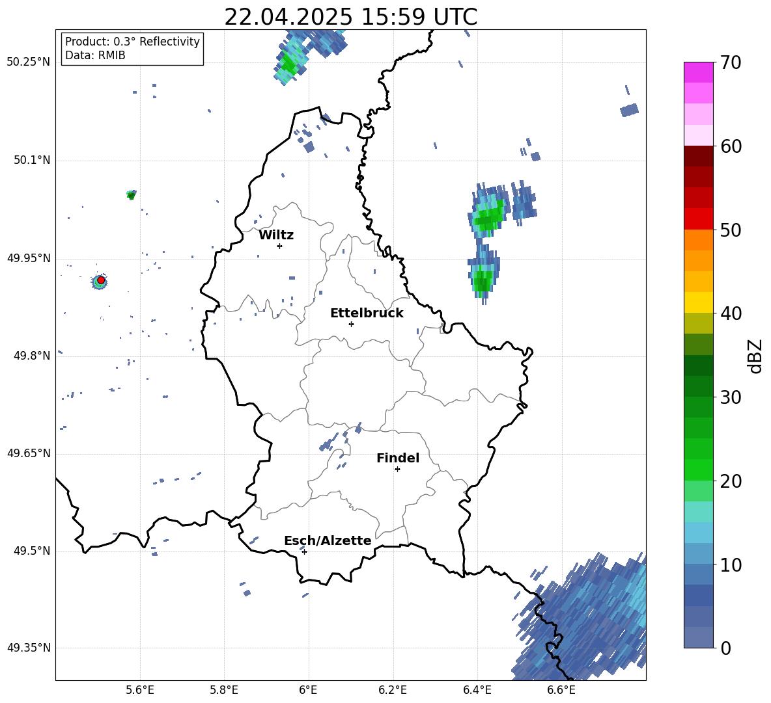The width and height of the screenshot is (771, 703).
Task: Click the 5.8°E longitude label
Action: click(224, 690)
